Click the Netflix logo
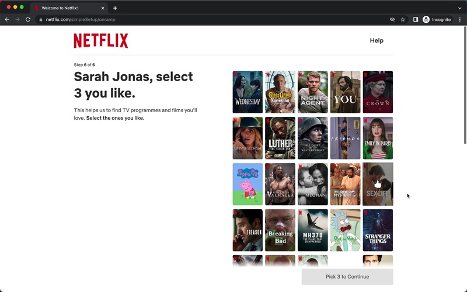The width and height of the screenshot is (467, 292). (x=101, y=40)
